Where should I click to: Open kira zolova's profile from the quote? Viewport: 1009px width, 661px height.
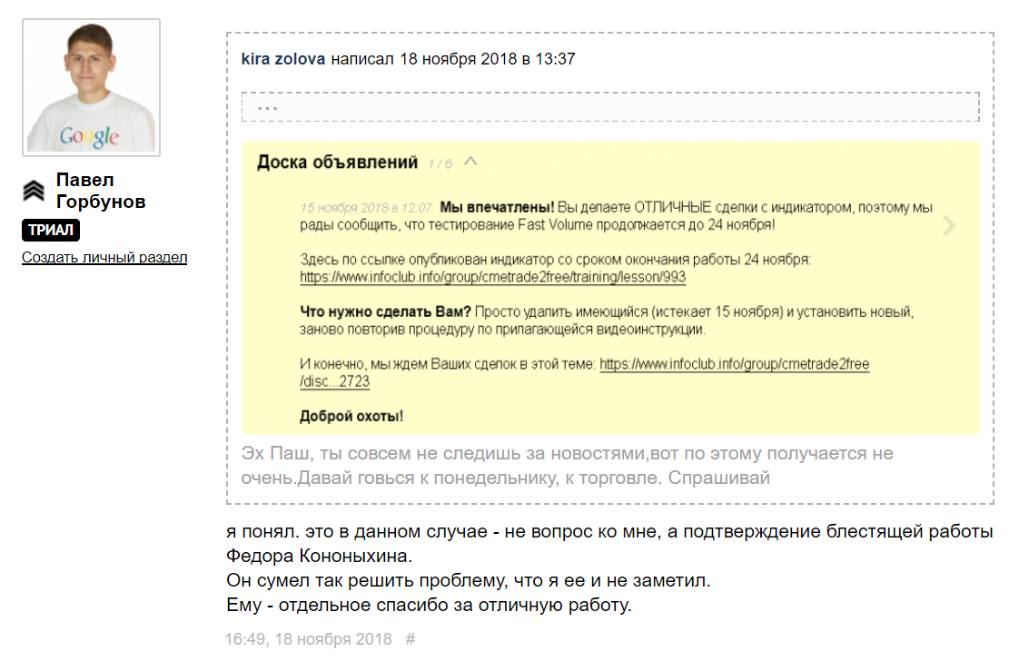pyautogui.click(x=282, y=59)
